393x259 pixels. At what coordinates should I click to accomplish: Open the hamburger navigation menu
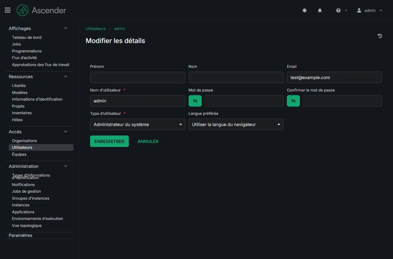(8, 10)
